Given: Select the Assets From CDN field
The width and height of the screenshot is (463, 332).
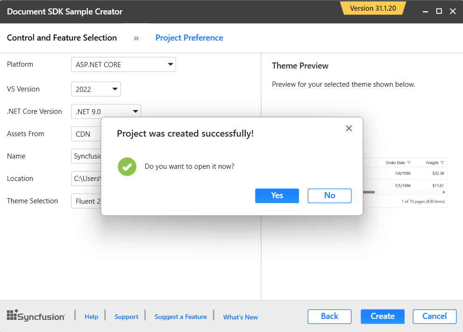Looking at the screenshot, I should (86, 134).
